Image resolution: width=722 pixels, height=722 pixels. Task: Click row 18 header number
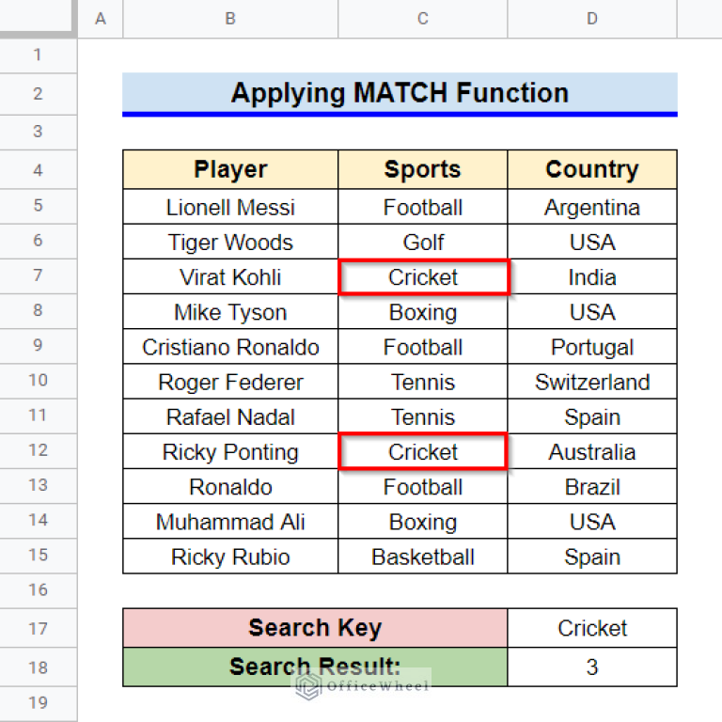point(38,667)
